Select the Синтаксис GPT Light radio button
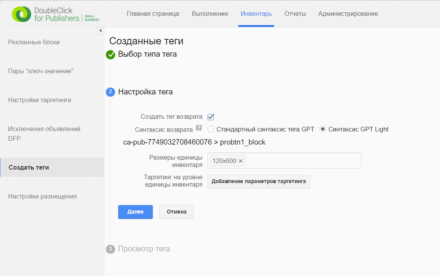 point(323,129)
